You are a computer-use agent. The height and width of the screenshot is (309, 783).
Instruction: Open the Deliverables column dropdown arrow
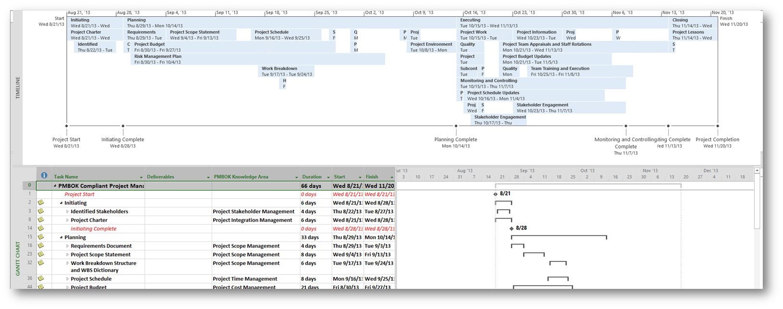click(208, 177)
